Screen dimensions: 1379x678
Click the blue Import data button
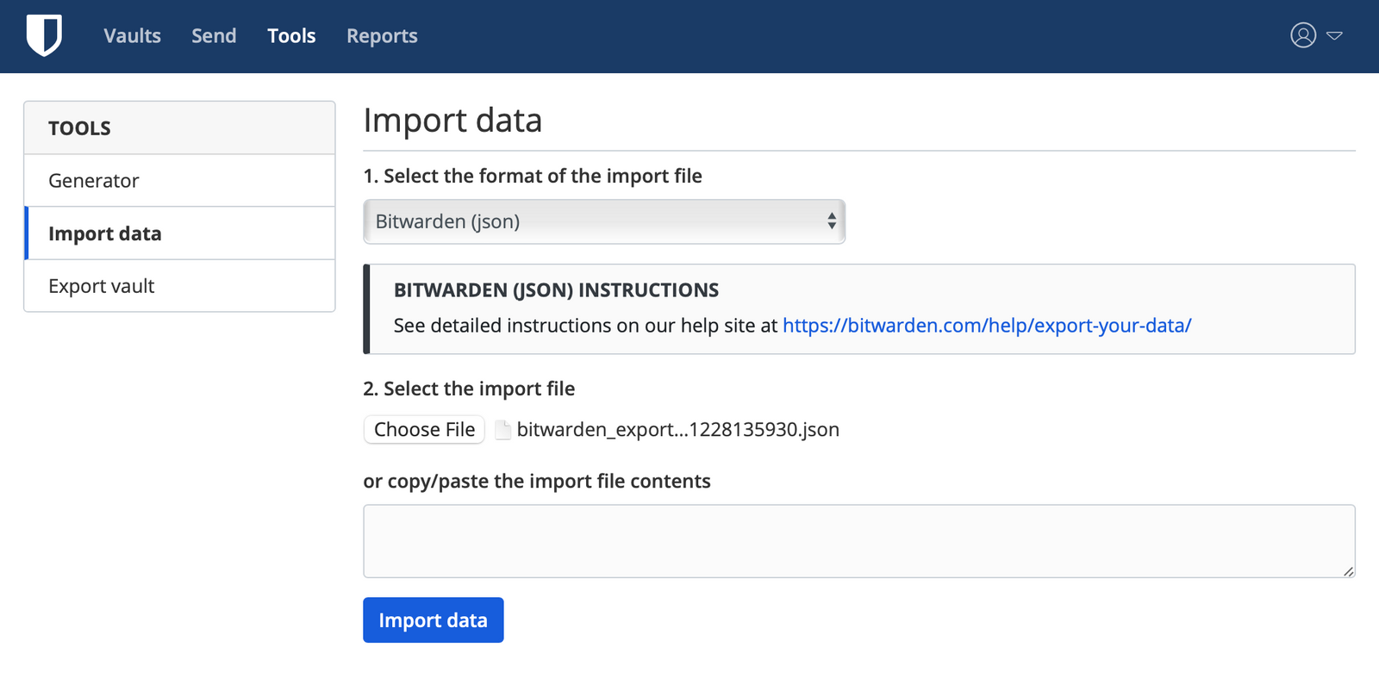pos(433,620)
